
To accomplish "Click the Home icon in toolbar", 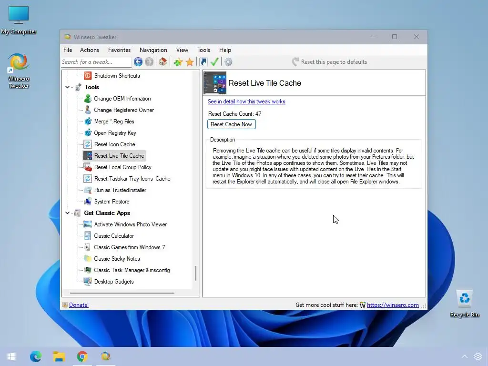I will (163, 61).
